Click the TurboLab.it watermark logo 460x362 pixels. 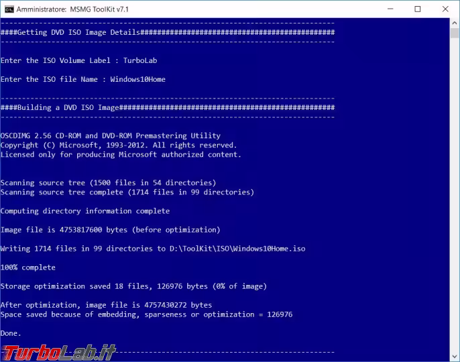pyautogui.click(x=59, y=353)
